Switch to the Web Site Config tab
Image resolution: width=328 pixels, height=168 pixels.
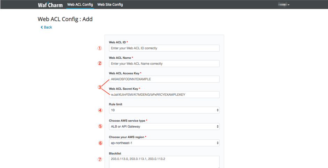(x=110, y=5)
